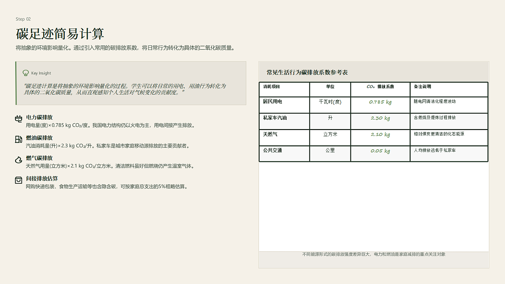The image size is (505, 284).
Task: Click the description starting 汽油消耗量(升)×2.3
Action: click(108, 146)
